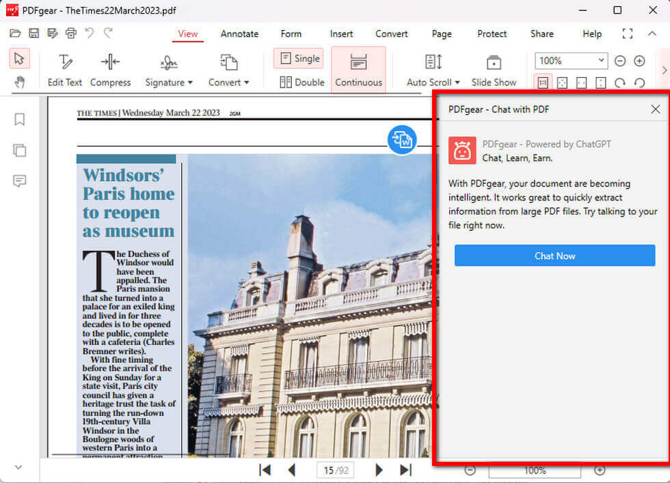
Task: Switch to the Annotate tab
Action: click(239, 33)
